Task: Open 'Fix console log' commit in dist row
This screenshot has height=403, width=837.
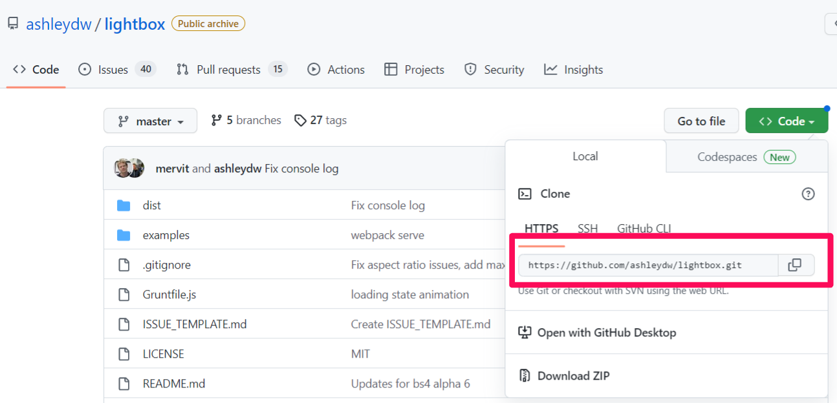Action: [388, 205]
